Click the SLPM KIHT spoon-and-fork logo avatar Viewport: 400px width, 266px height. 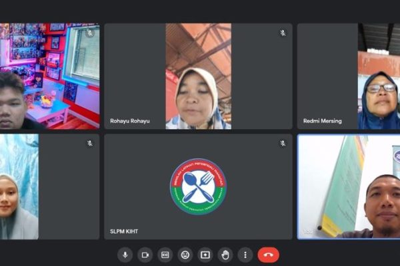[198, 186]
